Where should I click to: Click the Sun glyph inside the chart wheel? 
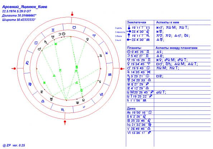point(64,34)
